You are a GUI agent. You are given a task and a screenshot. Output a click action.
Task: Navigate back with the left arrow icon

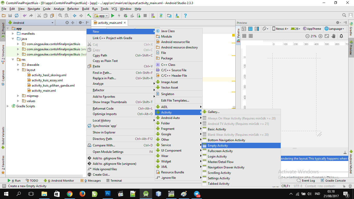point(75,16)
